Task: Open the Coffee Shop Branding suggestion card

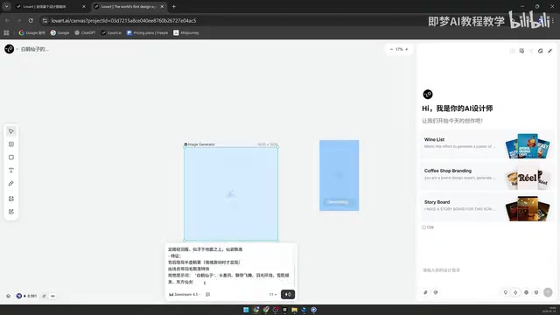Action: coord(486,176)
